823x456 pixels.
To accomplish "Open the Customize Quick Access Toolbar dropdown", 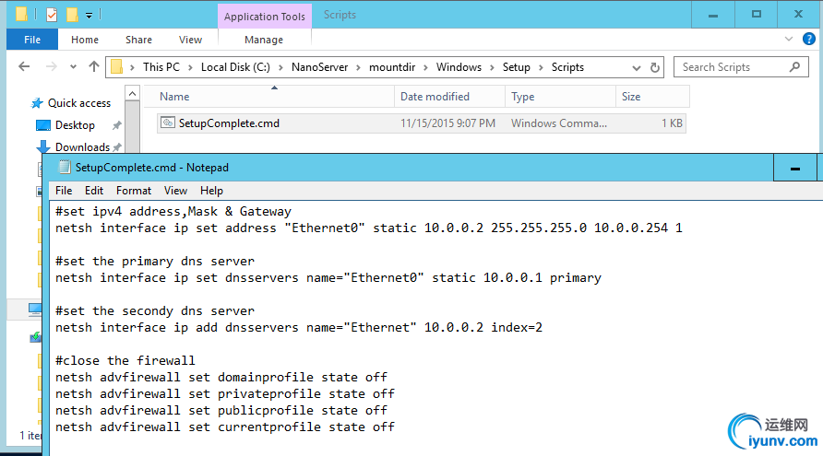I will tap(89, 16).
